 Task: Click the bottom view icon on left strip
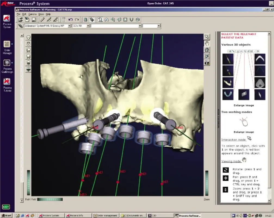point(29,69)
